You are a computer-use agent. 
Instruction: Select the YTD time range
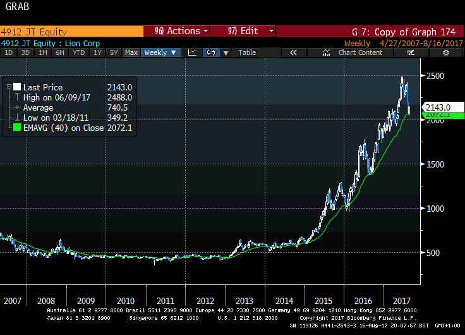click(x=79, y=52)
